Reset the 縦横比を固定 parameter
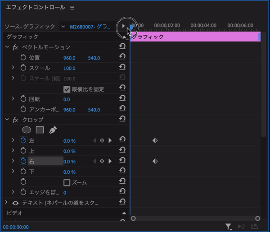Viewport: 270px width, 232px height. (122, 88)
